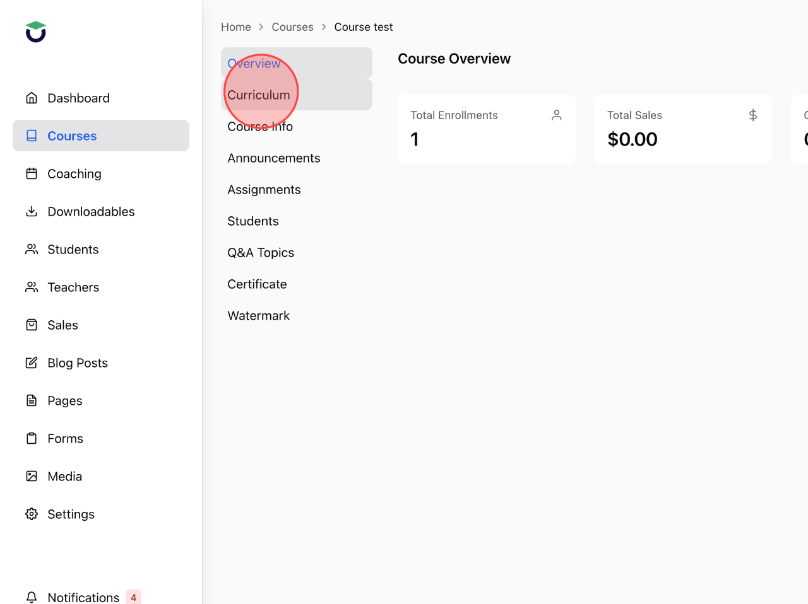Click the Forms clipboard icon

pyautogui.click(x=32, y=438)
